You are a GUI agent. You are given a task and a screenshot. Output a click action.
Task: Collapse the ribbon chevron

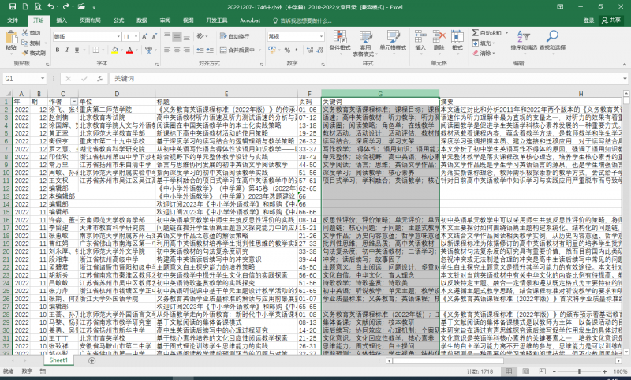point(625,64)
